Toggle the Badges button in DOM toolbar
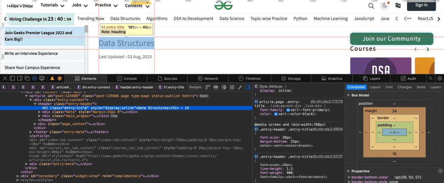The height and width of the screenshot is (183, 444). pyautogui.click(x=195, y=87)
